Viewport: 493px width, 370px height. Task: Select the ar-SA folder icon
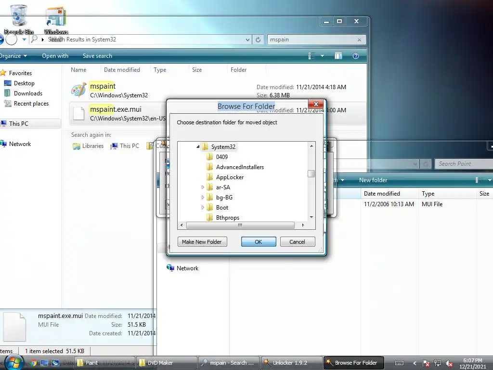pos(210,187)
